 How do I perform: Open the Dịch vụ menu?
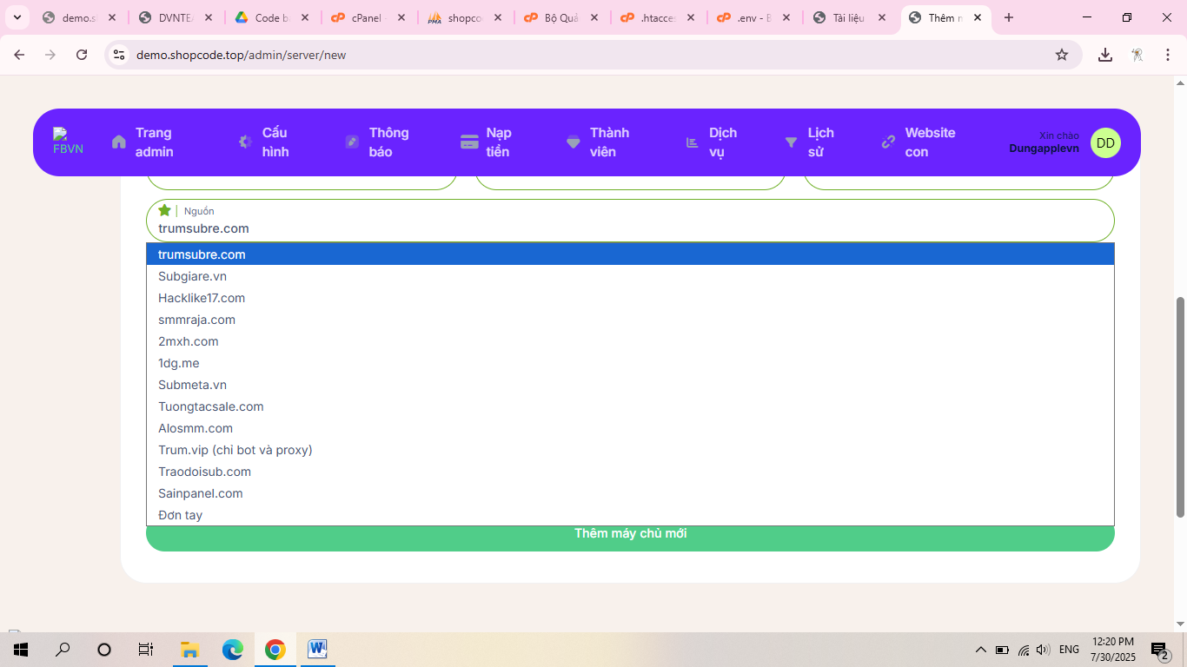pyautogui.click(x=723, y=142)
